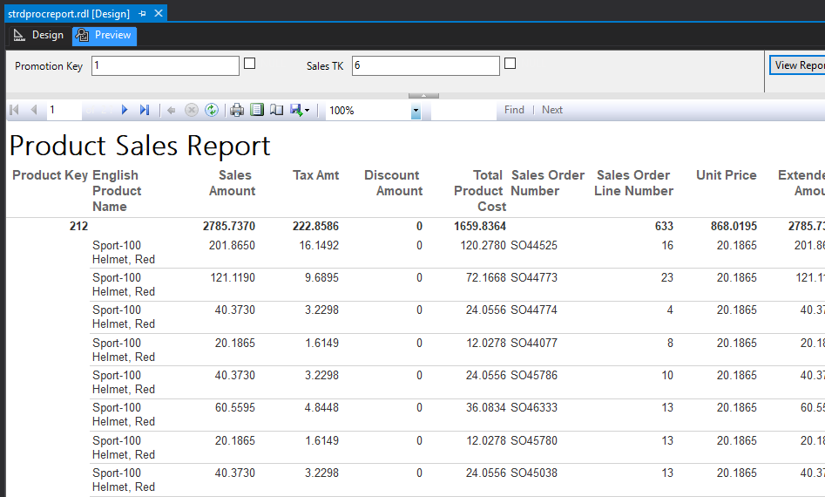825x497 pixels.
Task: Click sales order SO46333
Action: (x=534, y=407)
